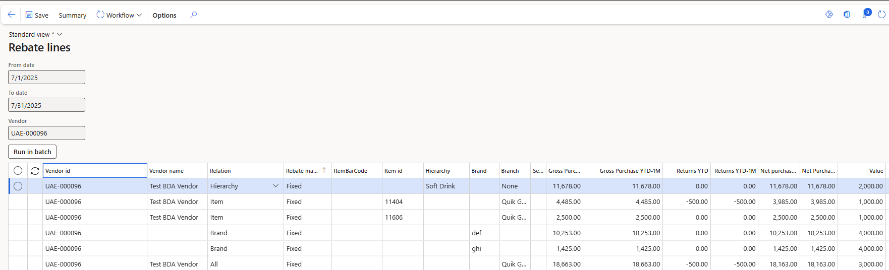Open the search magnifier icon

pos(193,15)
